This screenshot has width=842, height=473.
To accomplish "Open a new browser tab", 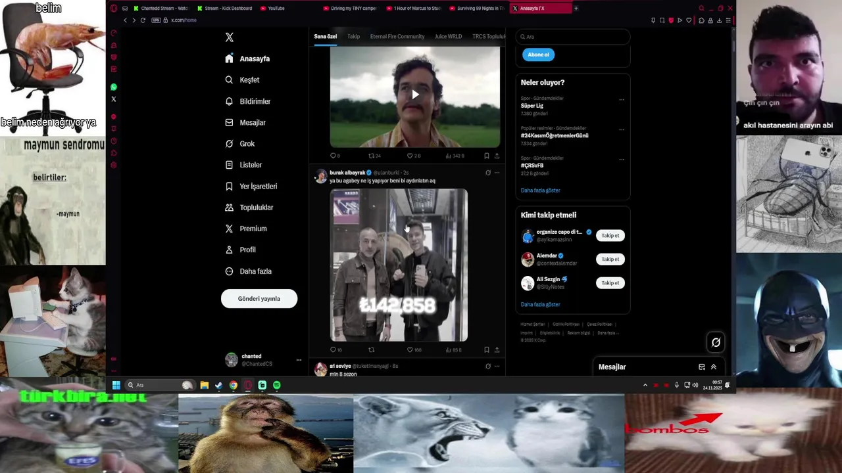I will pyautogui.click(x=576, y=9).
